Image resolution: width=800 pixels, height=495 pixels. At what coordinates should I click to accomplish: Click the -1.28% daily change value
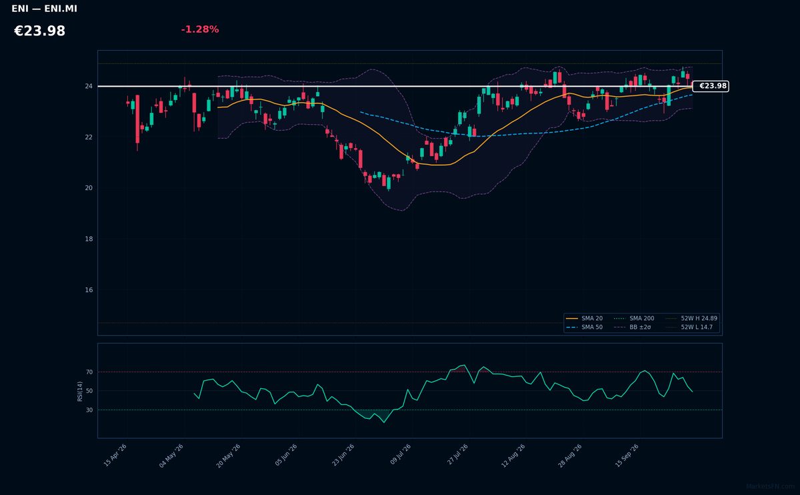click(199, 29)
